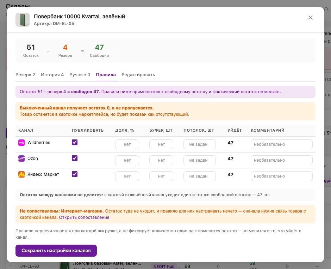The height and width of the screenshot is (269, 331).
Task: Focus the Wildberries Буфер field
Action: (x=161, y=144)
